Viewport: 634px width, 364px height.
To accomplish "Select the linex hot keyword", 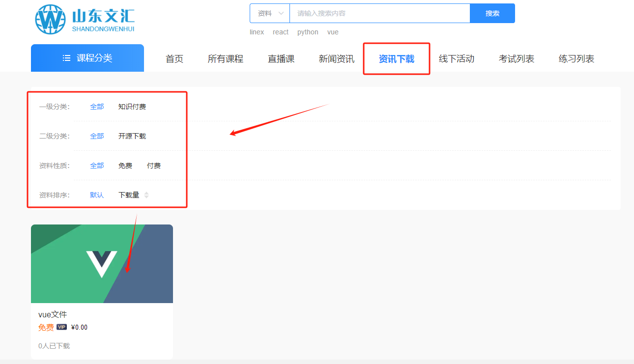I will tap(257, 32).
